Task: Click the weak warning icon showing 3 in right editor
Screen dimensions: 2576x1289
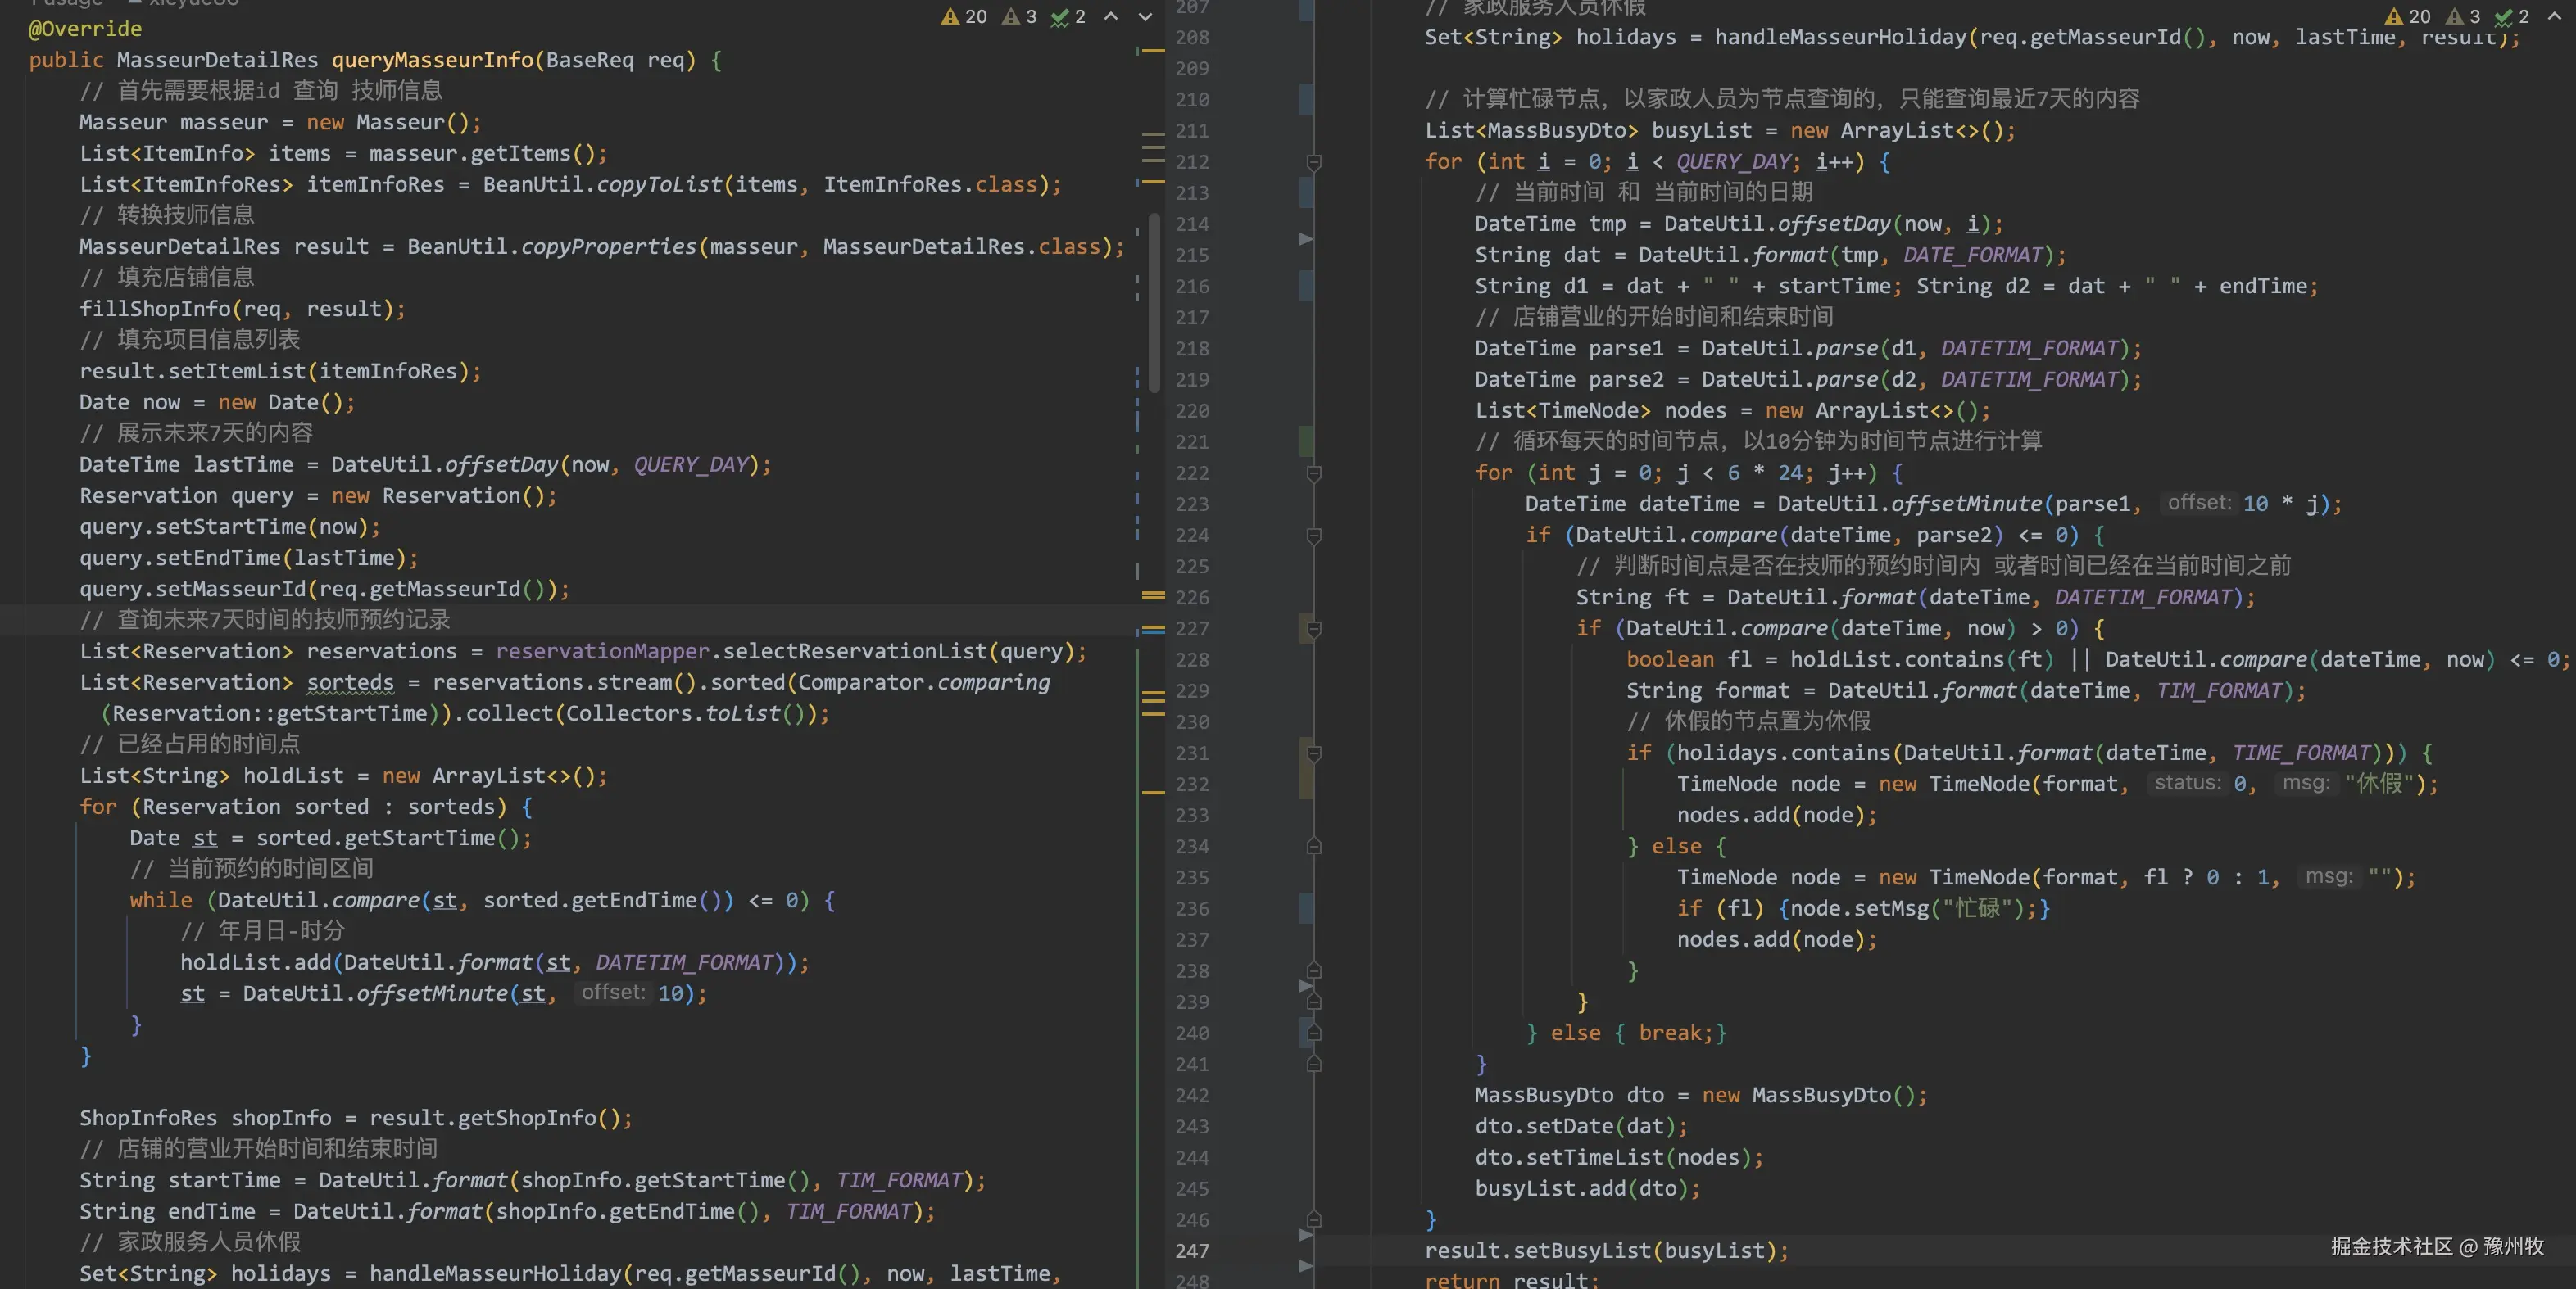Action: (x=2454, y=17)
